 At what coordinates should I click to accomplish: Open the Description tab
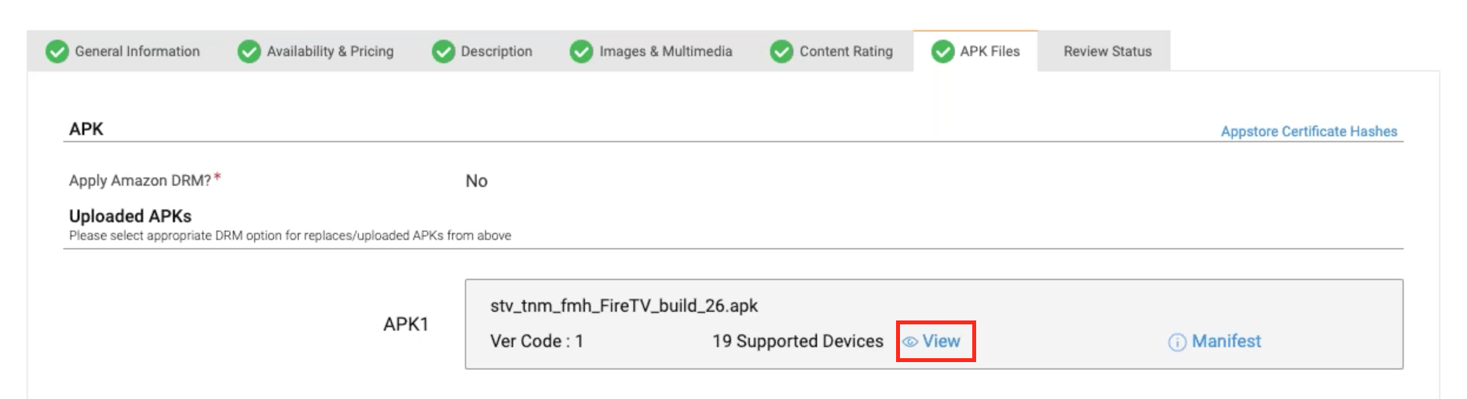(482, 51)
